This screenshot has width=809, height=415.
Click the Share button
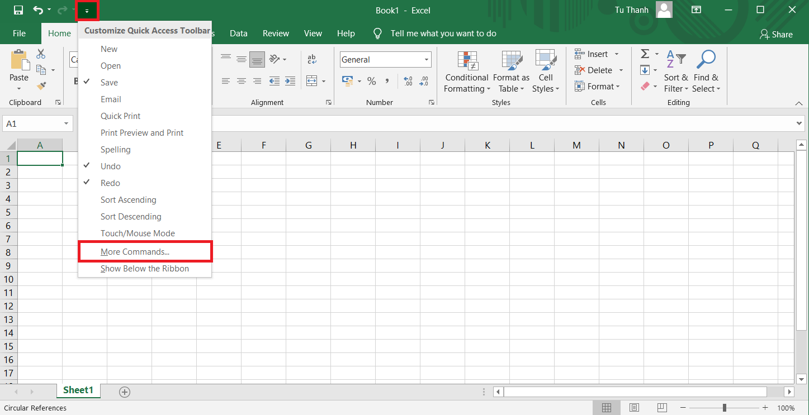tap(776, 34)
